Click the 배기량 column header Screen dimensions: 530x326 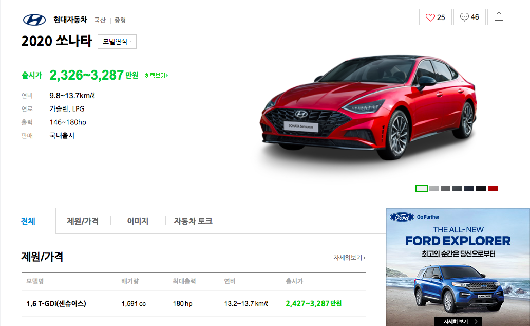(130, 281)
